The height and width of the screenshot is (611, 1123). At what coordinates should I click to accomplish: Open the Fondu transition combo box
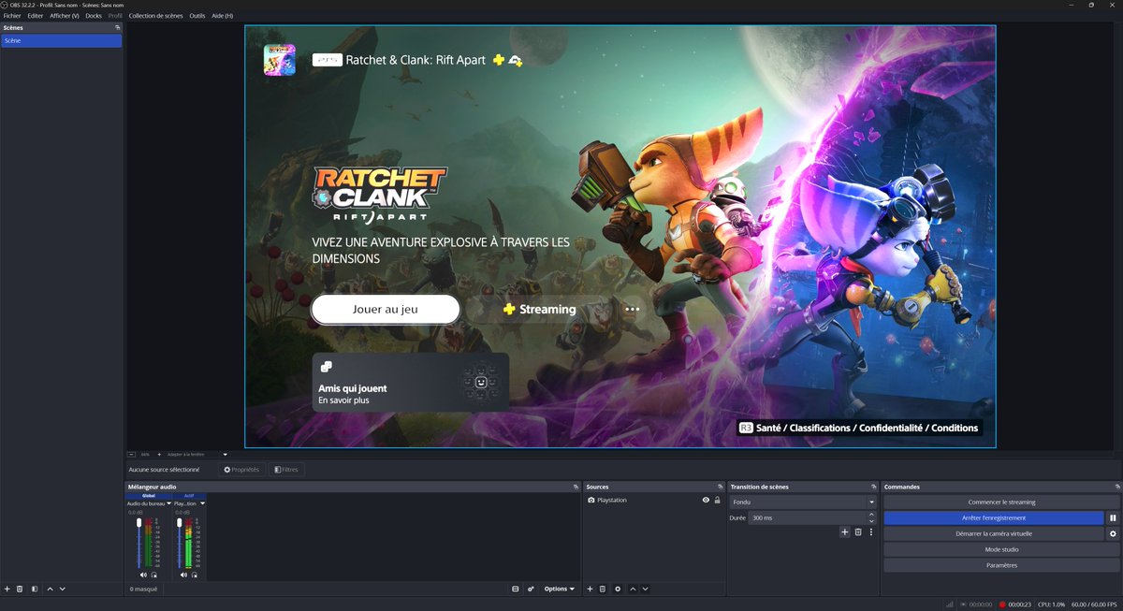point(803,502)
